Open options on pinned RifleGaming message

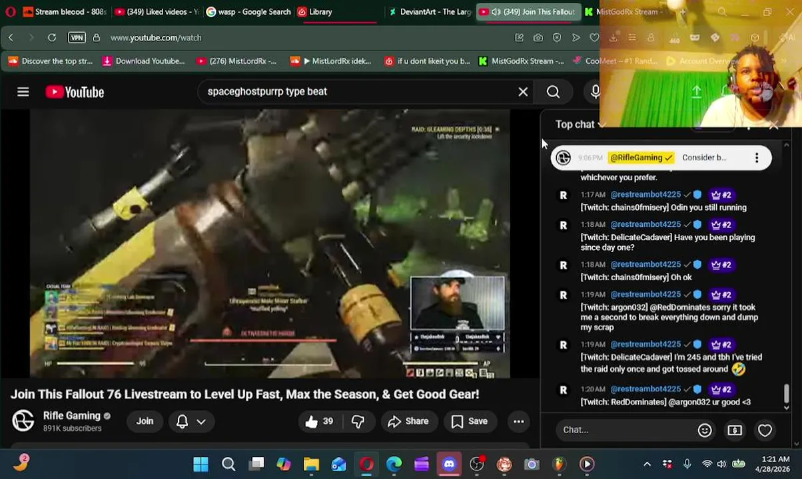(757, 158)
